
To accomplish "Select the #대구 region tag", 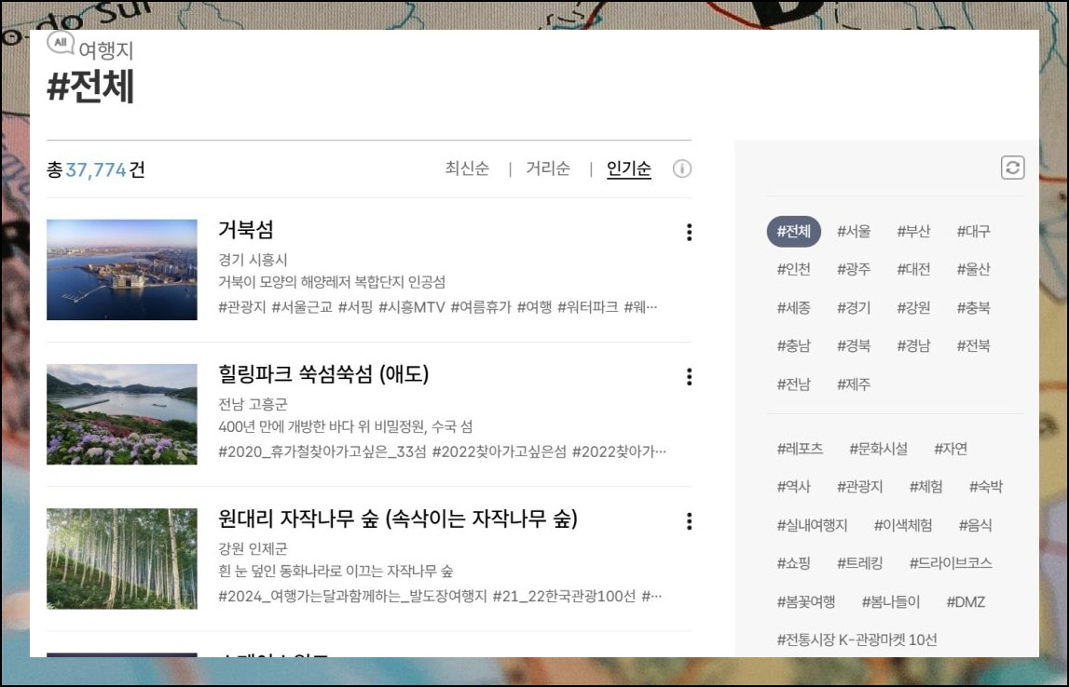I will pos(974,232).
